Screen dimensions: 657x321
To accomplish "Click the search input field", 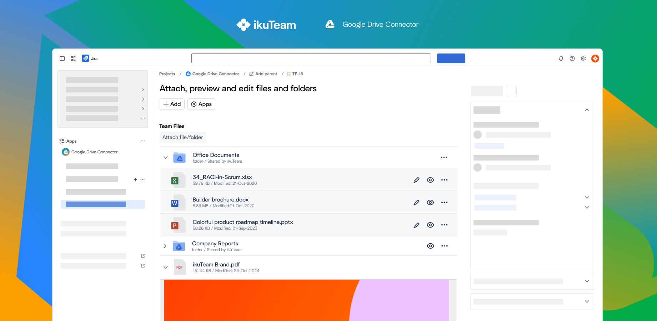I will [x=311, y=58].
